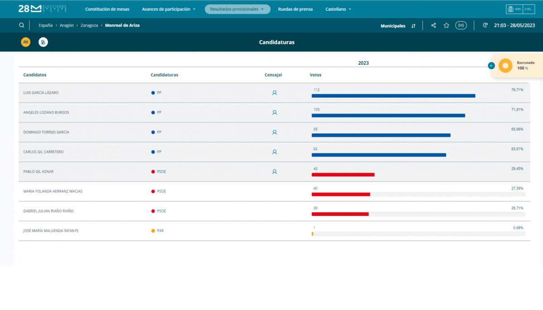Select candidate PABLO GIL AZNAR

point(38,172)
